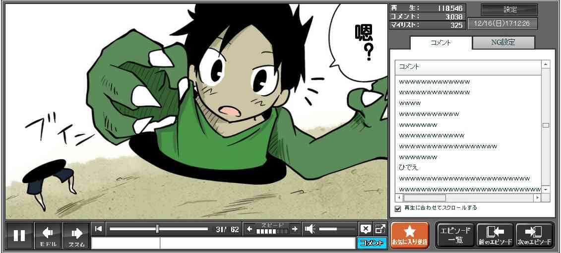Click the comment text input field
The width and height of the screenshot is (561, 253).
click(x=257, y=243)
